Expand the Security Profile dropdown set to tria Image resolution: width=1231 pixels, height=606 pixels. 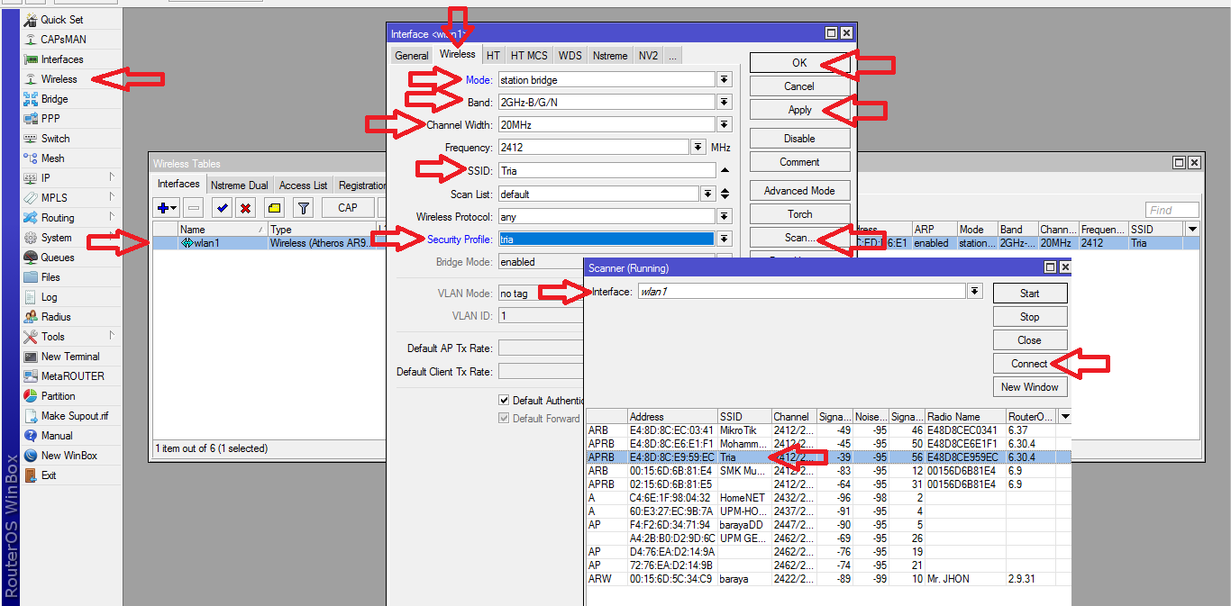724,238
